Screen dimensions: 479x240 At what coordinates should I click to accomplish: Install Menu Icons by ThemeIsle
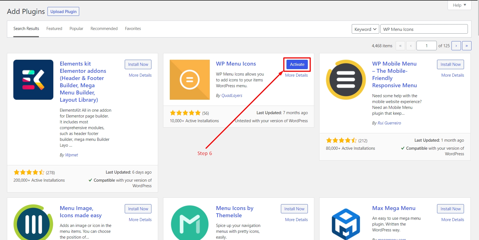pyautogui.click(x=294, y=209)
